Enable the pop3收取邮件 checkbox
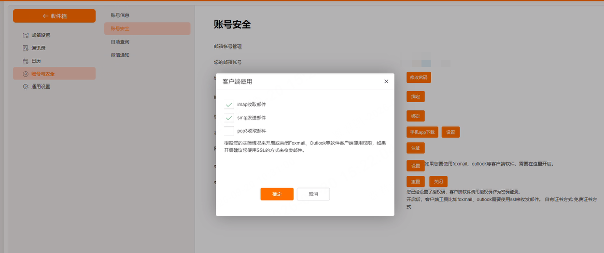Image resolution: width=604 pixels, height=253 pixels. tap(229, 131)
